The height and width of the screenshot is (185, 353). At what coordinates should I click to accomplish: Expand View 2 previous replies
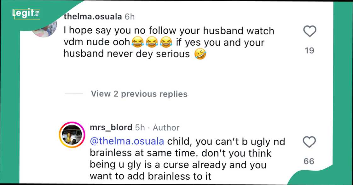(139, 94)
